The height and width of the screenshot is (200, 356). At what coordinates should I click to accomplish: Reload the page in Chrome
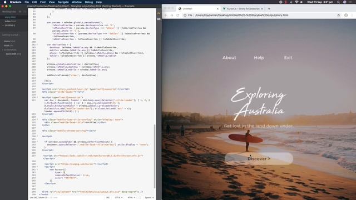tap(177, 15)
